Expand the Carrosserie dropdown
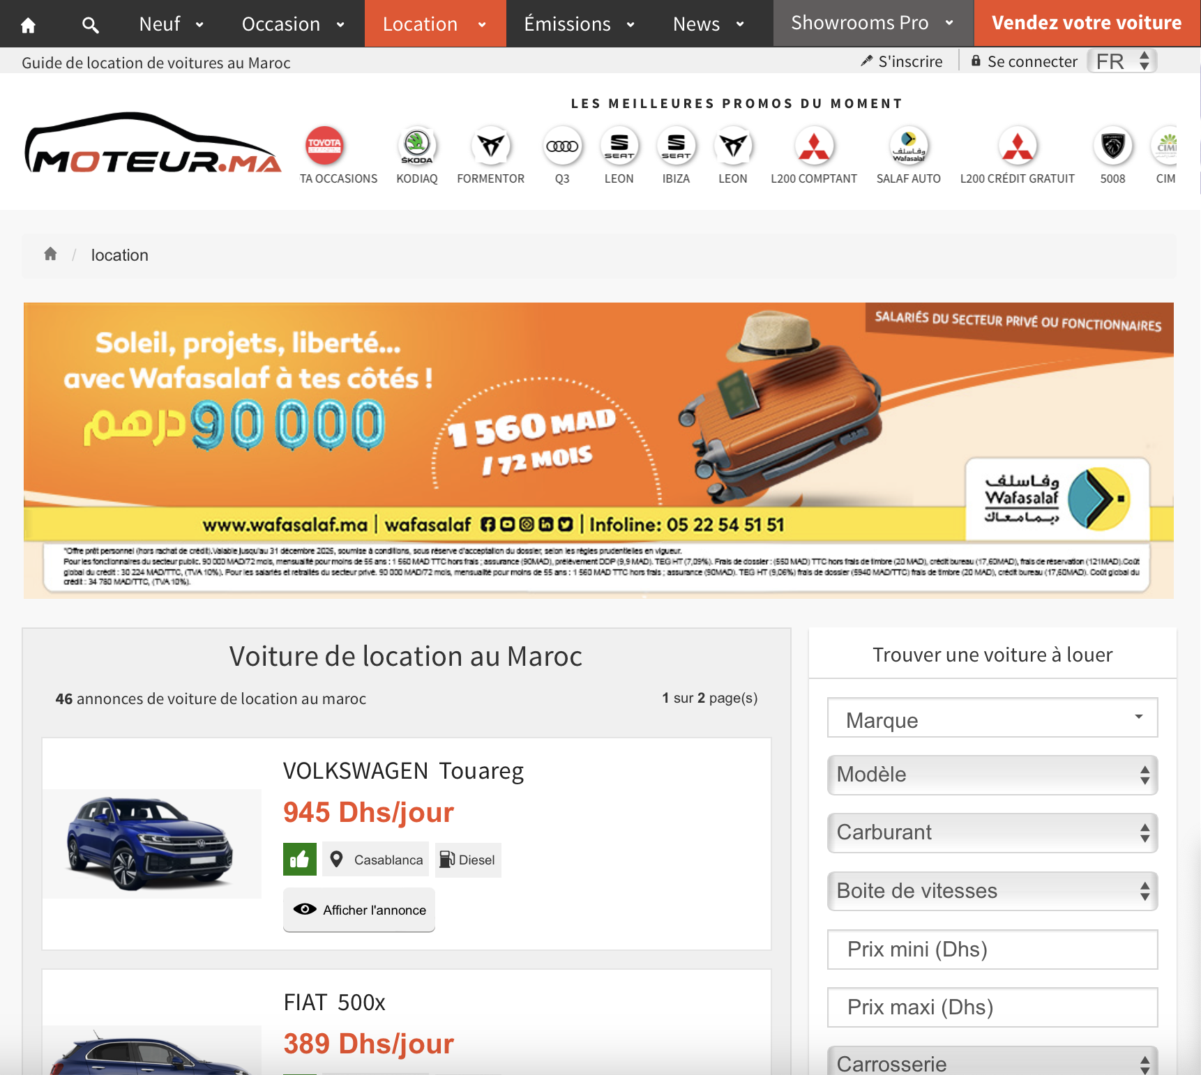Viewport: 1201px width, 1075px height. 992,1061
